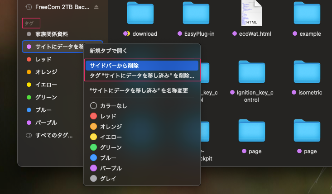Viewport: 332px width, 194px height.
Task: Open the ecoWat.html file icon
Action: tap(252, 13)
